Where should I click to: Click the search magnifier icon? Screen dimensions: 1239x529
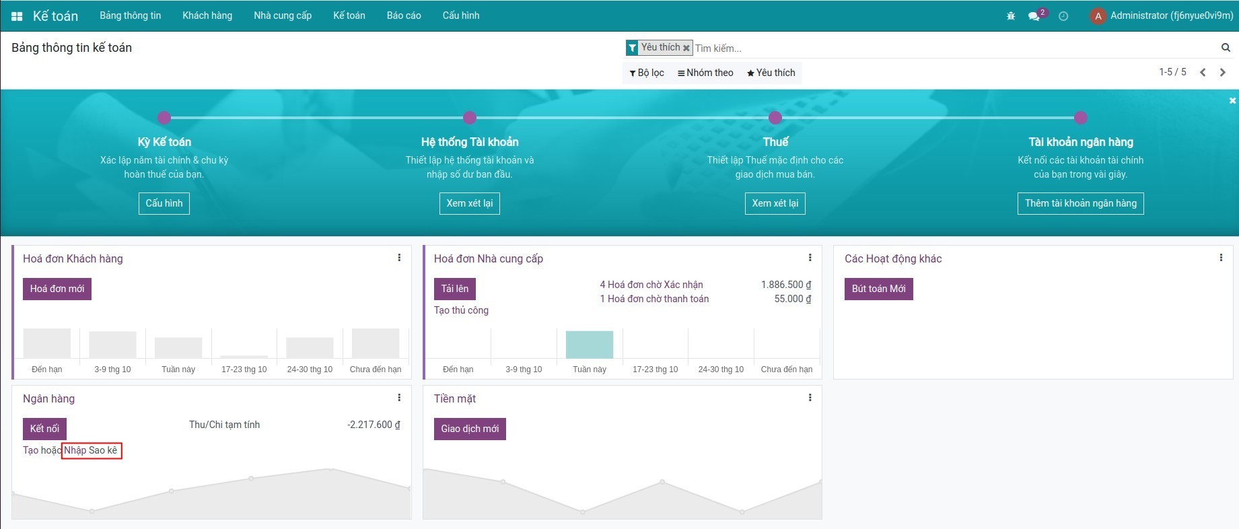[x=1226, y=48]
